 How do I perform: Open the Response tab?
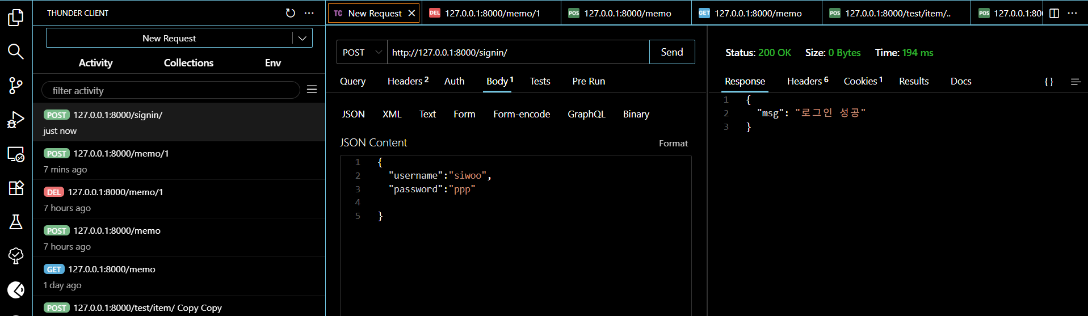(745, 81)
